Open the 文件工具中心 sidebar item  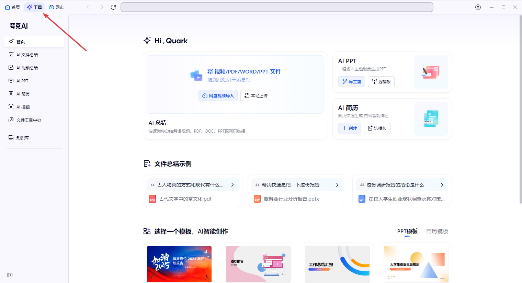28,120
